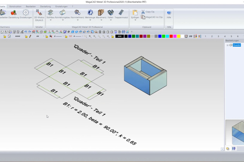
Task: Open the Stahlbau steel construction tool
Action: pyautogui.click(x=50, y=14)
